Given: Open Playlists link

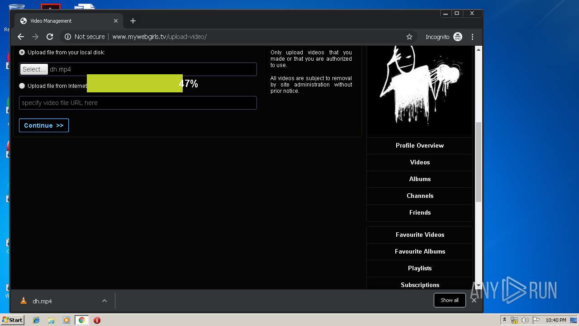Looking at the screenshot, I should click(420, 268).
